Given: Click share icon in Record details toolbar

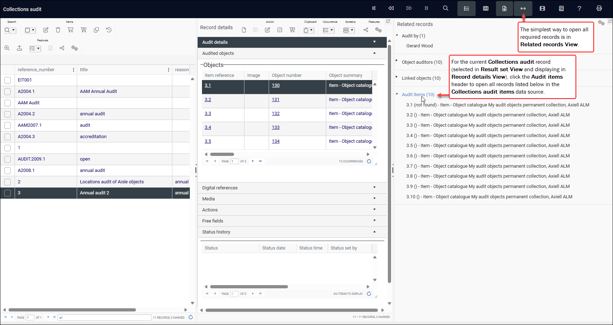Looking at the screenshot, I should pos(366,30).
